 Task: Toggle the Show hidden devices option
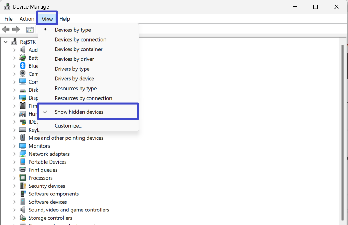[79, 112]
